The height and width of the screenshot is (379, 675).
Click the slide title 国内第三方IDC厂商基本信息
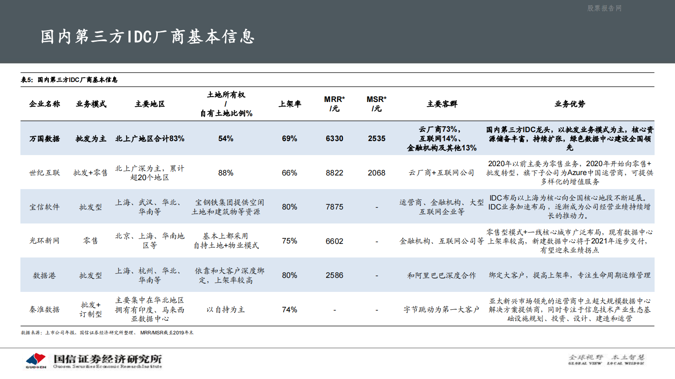(148, 37)
